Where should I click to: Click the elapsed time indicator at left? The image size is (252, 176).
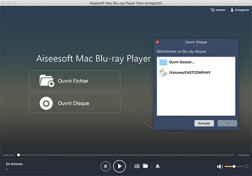pos(8,155)
